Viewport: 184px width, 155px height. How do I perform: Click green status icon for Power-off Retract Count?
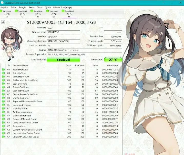point(3,119)
